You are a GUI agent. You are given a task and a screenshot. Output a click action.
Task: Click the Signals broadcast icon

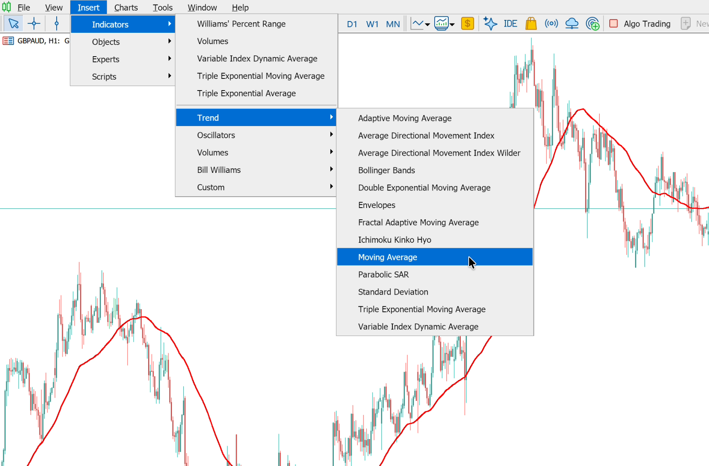tap(551, 24)
